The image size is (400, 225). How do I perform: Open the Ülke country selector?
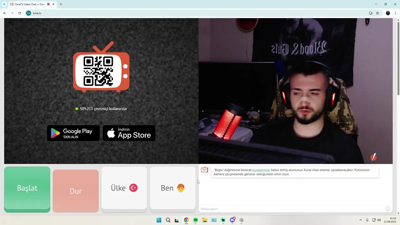click(x=124, y=188)
